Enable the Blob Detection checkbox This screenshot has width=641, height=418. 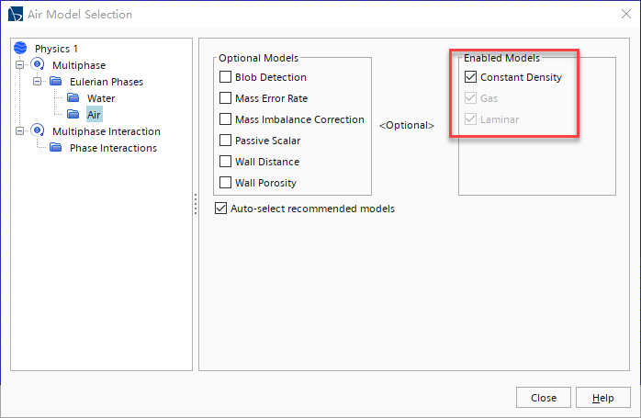(226, 77)
